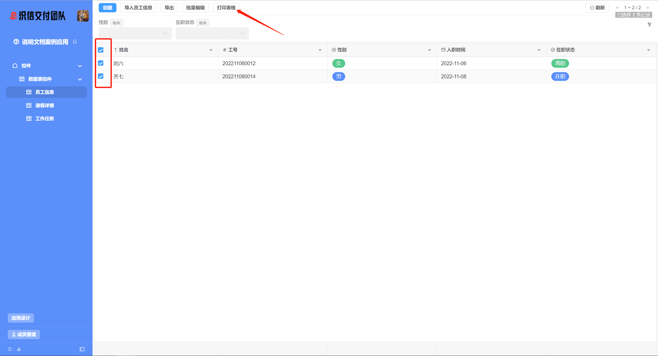Go to next page arrow

coord(647,8)
